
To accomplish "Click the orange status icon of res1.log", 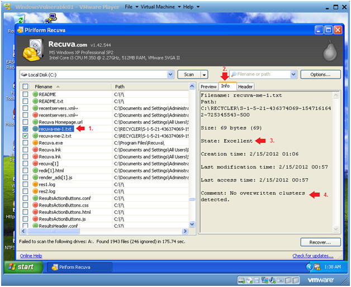I will pos(35,184).
